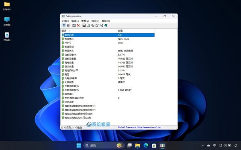Switch to battery information view in the toolbar
The image size is (241, 150).
pyautogui.click(x=64, y=26)
